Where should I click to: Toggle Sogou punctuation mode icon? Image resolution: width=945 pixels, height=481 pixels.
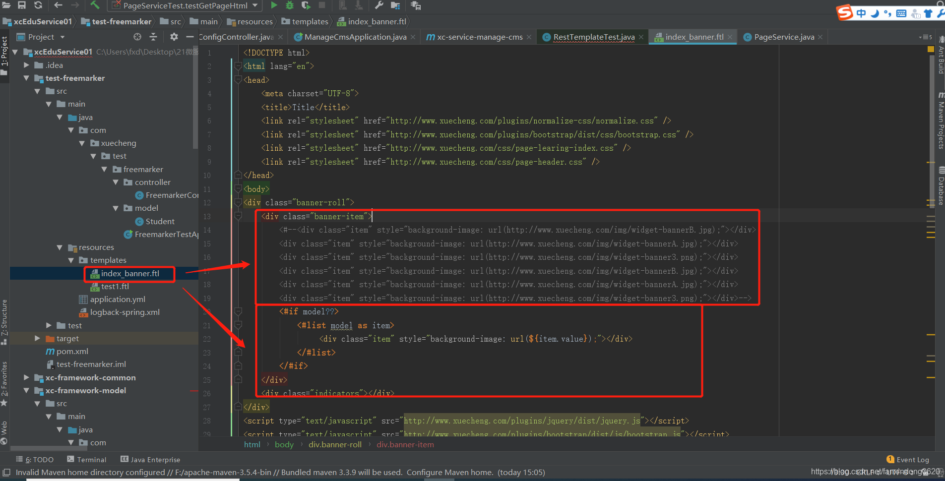[888, 13]
